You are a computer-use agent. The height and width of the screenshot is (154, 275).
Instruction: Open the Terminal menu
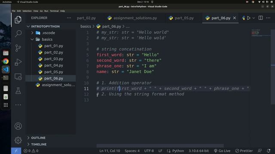click(x=54, y=11)
